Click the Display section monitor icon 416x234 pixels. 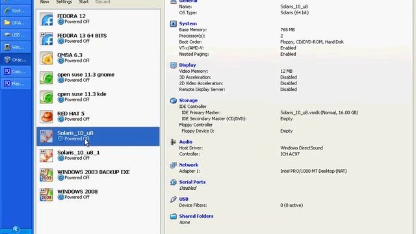174,65
